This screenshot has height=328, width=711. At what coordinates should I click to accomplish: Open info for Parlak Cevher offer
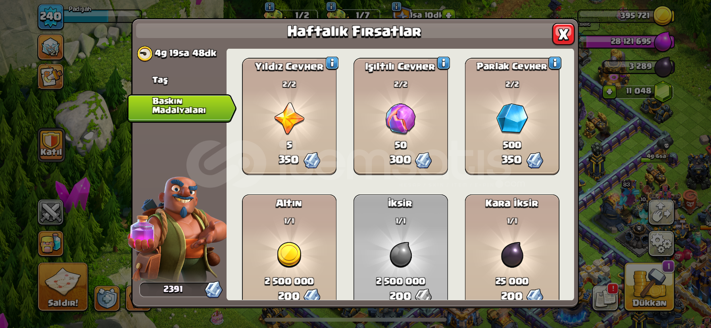555,63
